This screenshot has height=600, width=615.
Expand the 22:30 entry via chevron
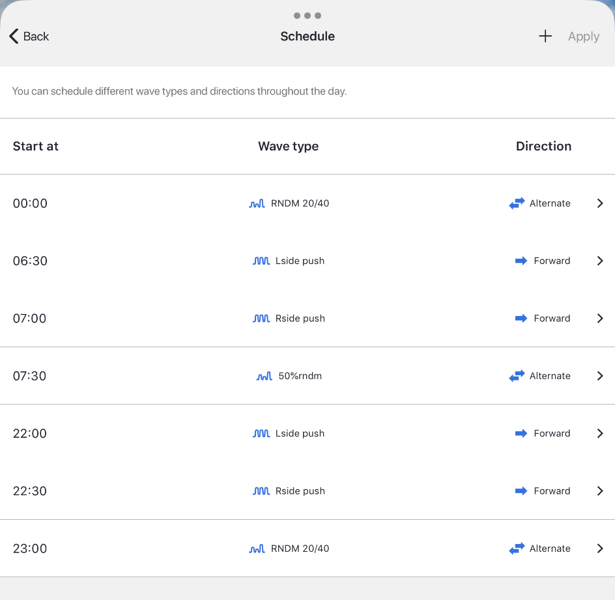click(600, 491)
